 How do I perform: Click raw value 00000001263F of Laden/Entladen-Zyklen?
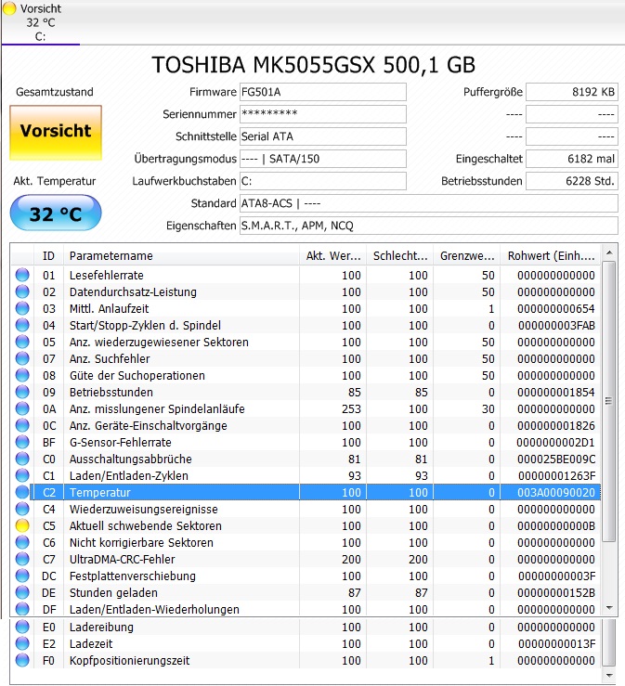(556, 475)
